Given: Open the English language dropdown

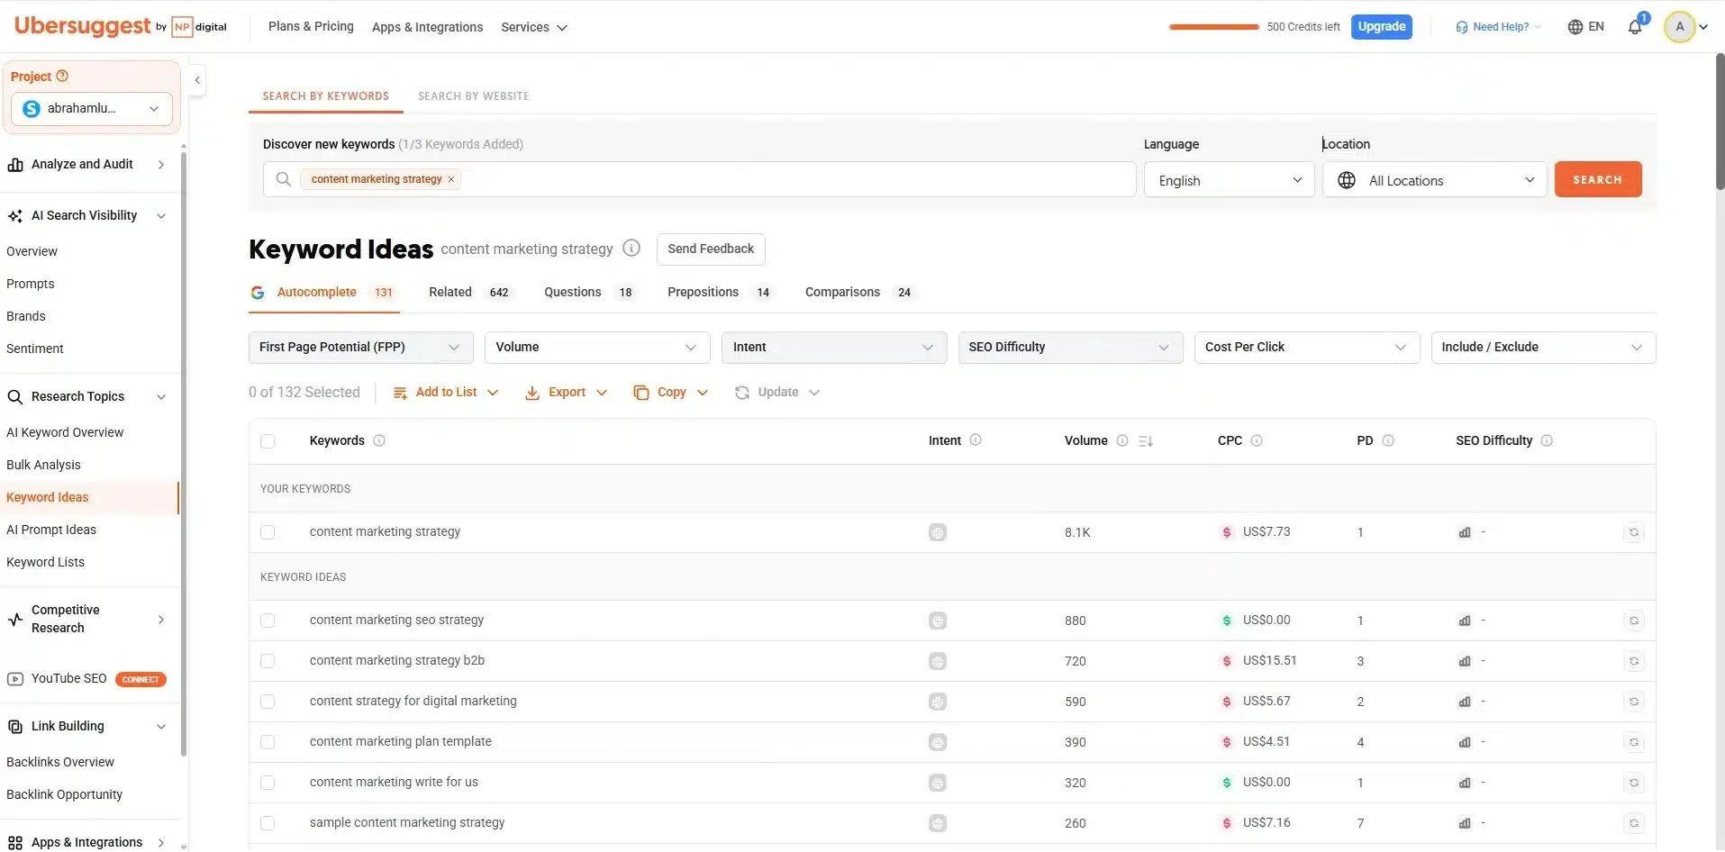Looking at the screenshot, I should click(1230, 180).
